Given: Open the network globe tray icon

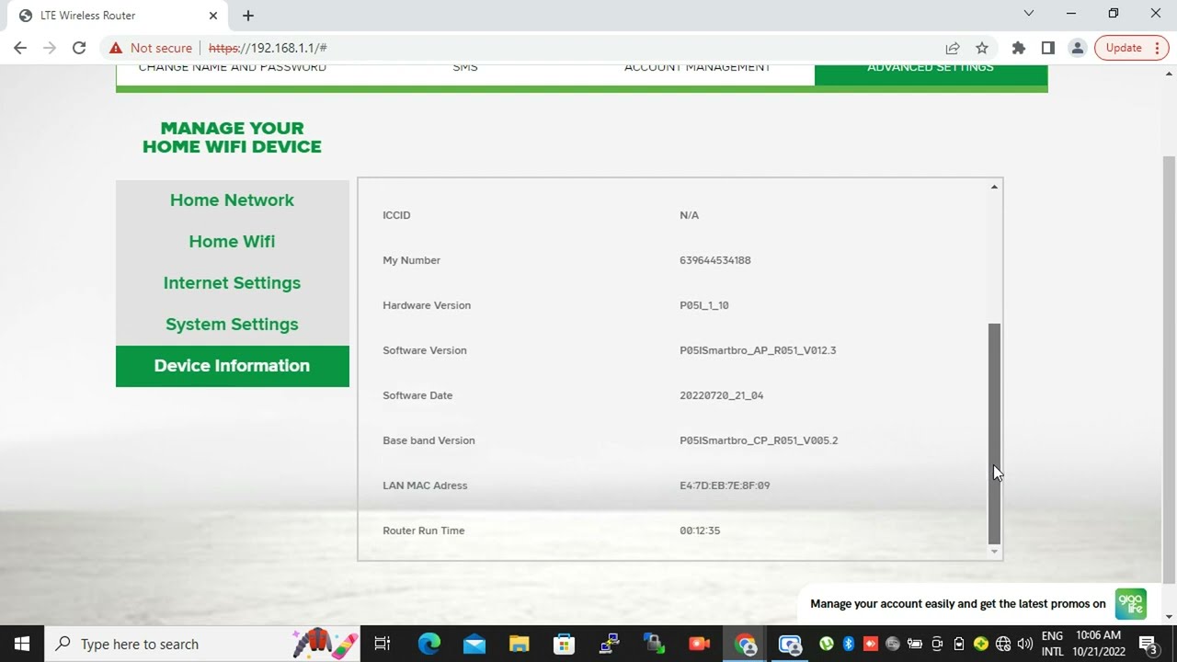Looking at the screenshot, I should 1003,644.
